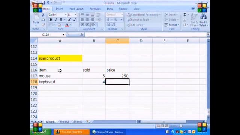The height and width of the screenshot is (135, 240).
Task: Switch to the Data ribbon tab
Action: click(110, 9)
